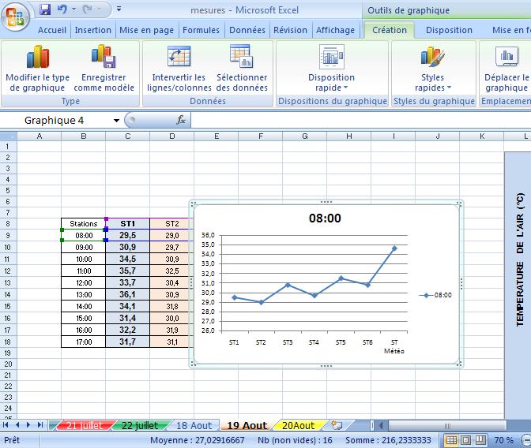
Task: Click the round Office button
Action: tap(15, 17)
